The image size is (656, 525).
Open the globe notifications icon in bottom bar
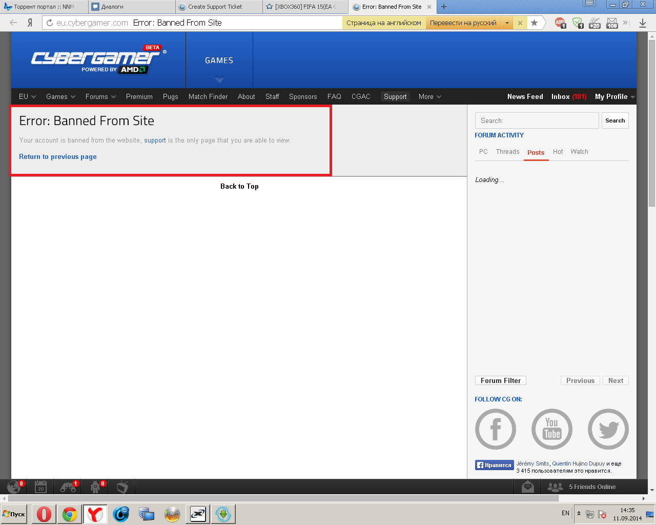[x=14, y=487]
